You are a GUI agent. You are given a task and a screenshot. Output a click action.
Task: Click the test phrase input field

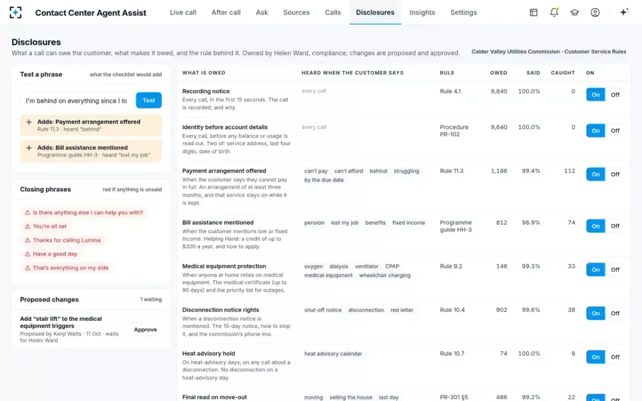point(77,101)
